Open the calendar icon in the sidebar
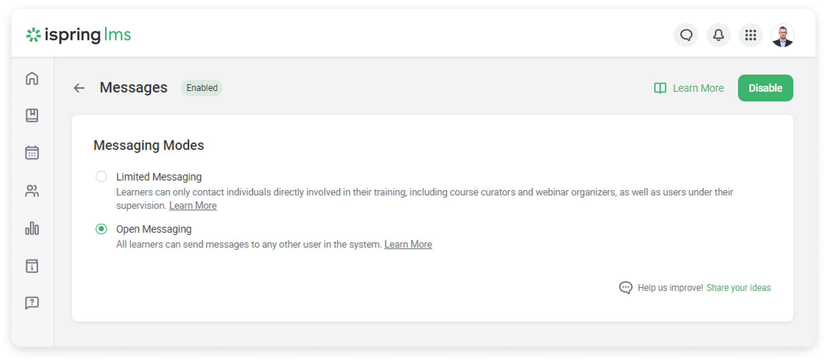 (32, 153)
